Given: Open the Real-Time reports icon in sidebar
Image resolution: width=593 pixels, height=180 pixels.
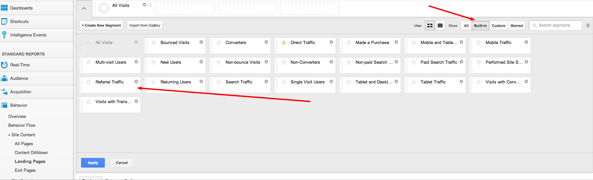Looking at the screenshot, I should pos(4,65).
